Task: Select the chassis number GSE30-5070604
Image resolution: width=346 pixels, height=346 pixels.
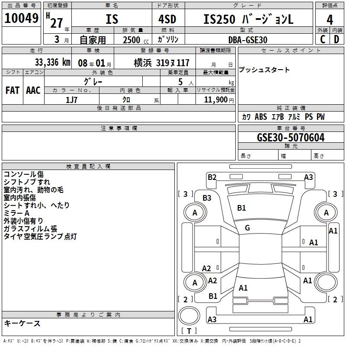Action: tap(291, 138)
